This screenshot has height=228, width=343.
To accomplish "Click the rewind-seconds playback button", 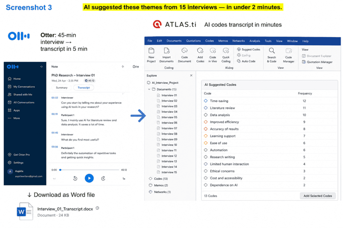I will (75, 178).
